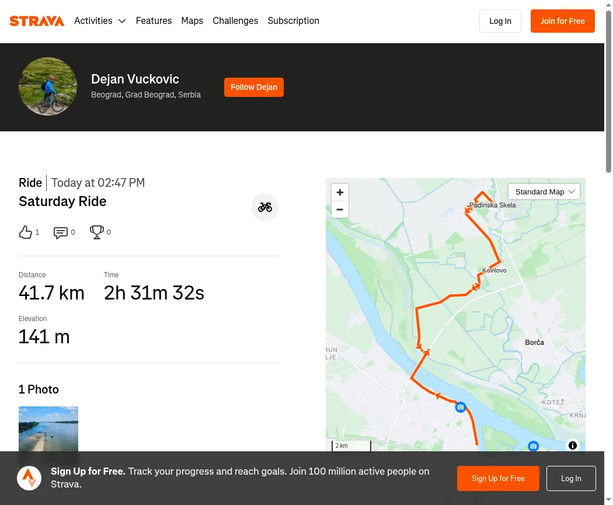Open the Standard Map style dropdown

(x=544, y=191)
